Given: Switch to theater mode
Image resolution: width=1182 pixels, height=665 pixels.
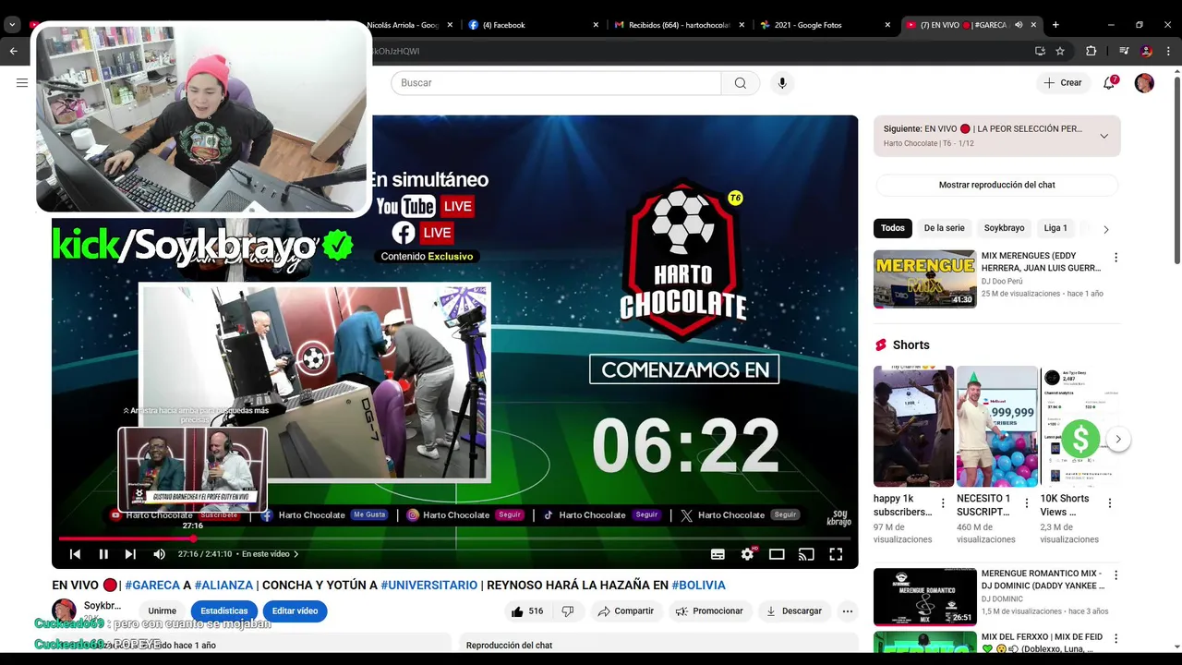Looking at the screenshot, I should pyautogui.click(x=777, y=554).
